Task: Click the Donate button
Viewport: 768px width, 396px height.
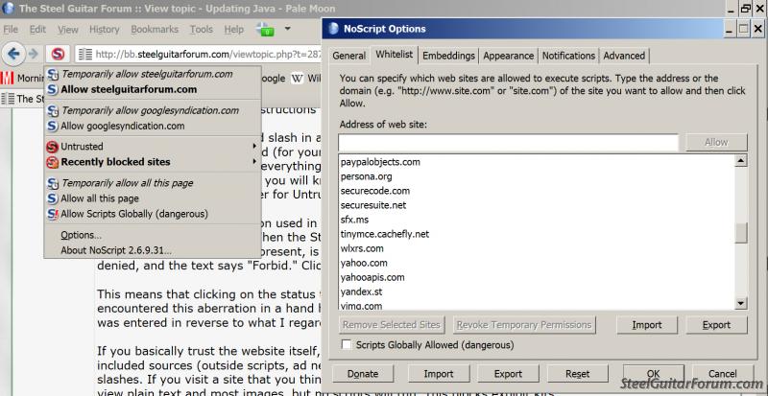Action: point(363,374)
